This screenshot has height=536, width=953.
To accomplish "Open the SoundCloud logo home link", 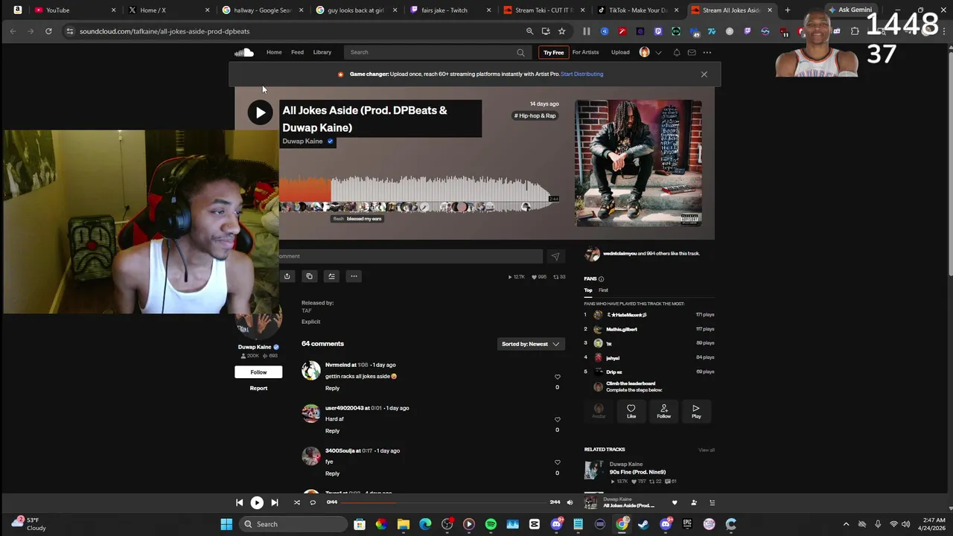I will (x=244, y=52).
